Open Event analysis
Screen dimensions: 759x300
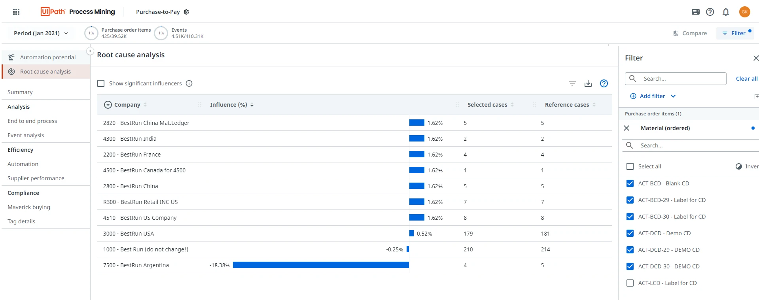pyautogui.click(x=26, y=135)
